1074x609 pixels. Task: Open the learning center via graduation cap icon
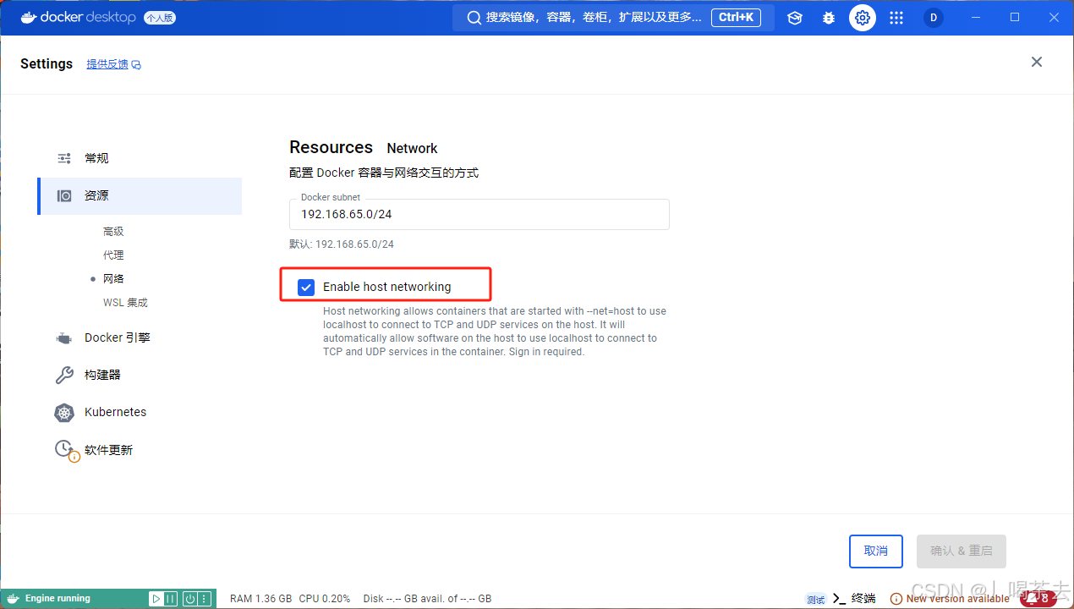(x=794, y=17)
